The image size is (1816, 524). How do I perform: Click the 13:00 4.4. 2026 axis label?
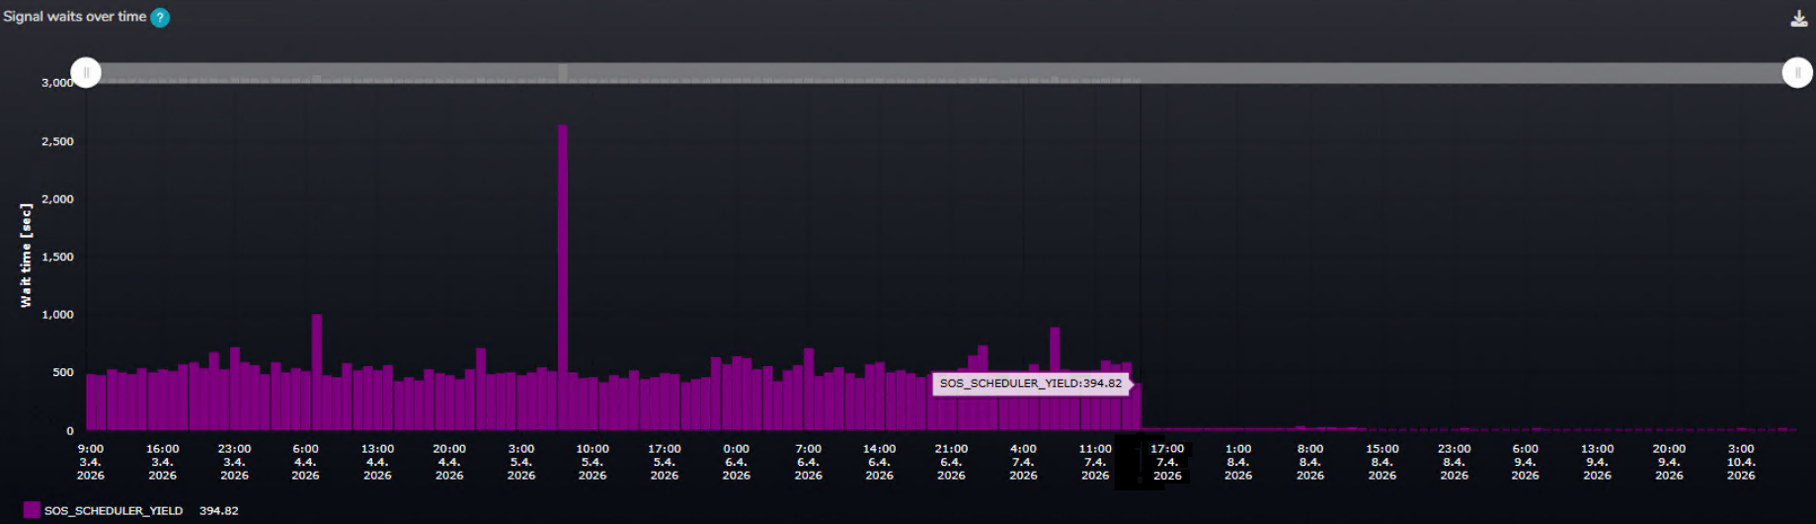pos(377,462)
